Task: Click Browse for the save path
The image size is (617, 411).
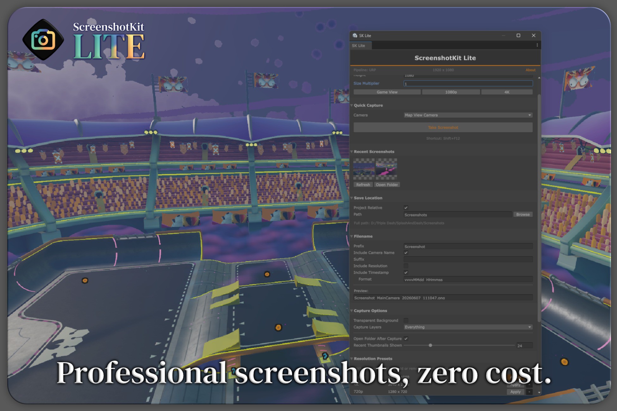Action: (523, 214)
